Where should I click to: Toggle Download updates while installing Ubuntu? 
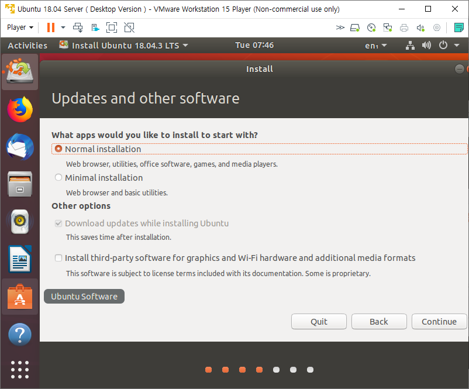pyautogui.click(x=58, y=223)
